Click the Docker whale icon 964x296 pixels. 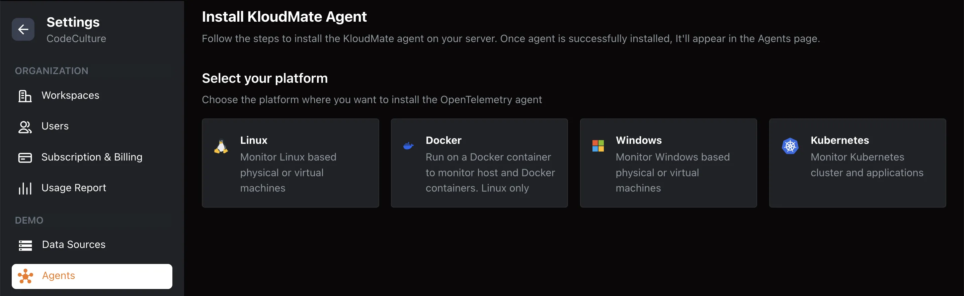408,145
